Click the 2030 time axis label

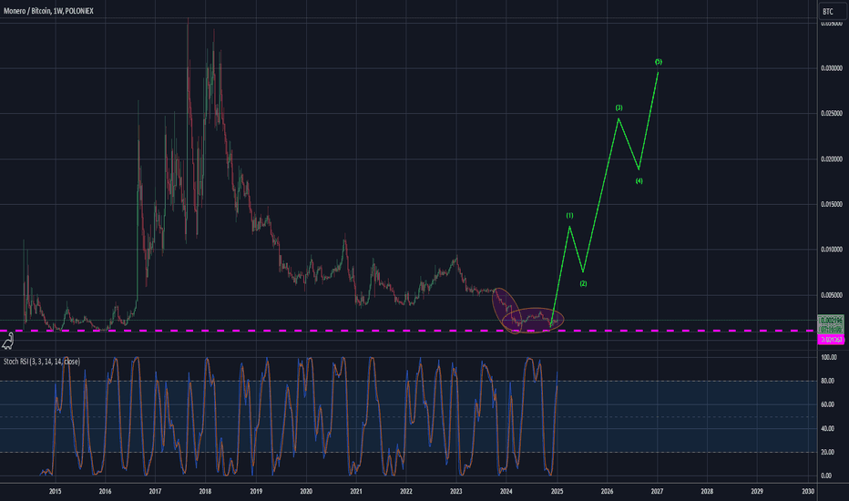click(x=808, y=491)
